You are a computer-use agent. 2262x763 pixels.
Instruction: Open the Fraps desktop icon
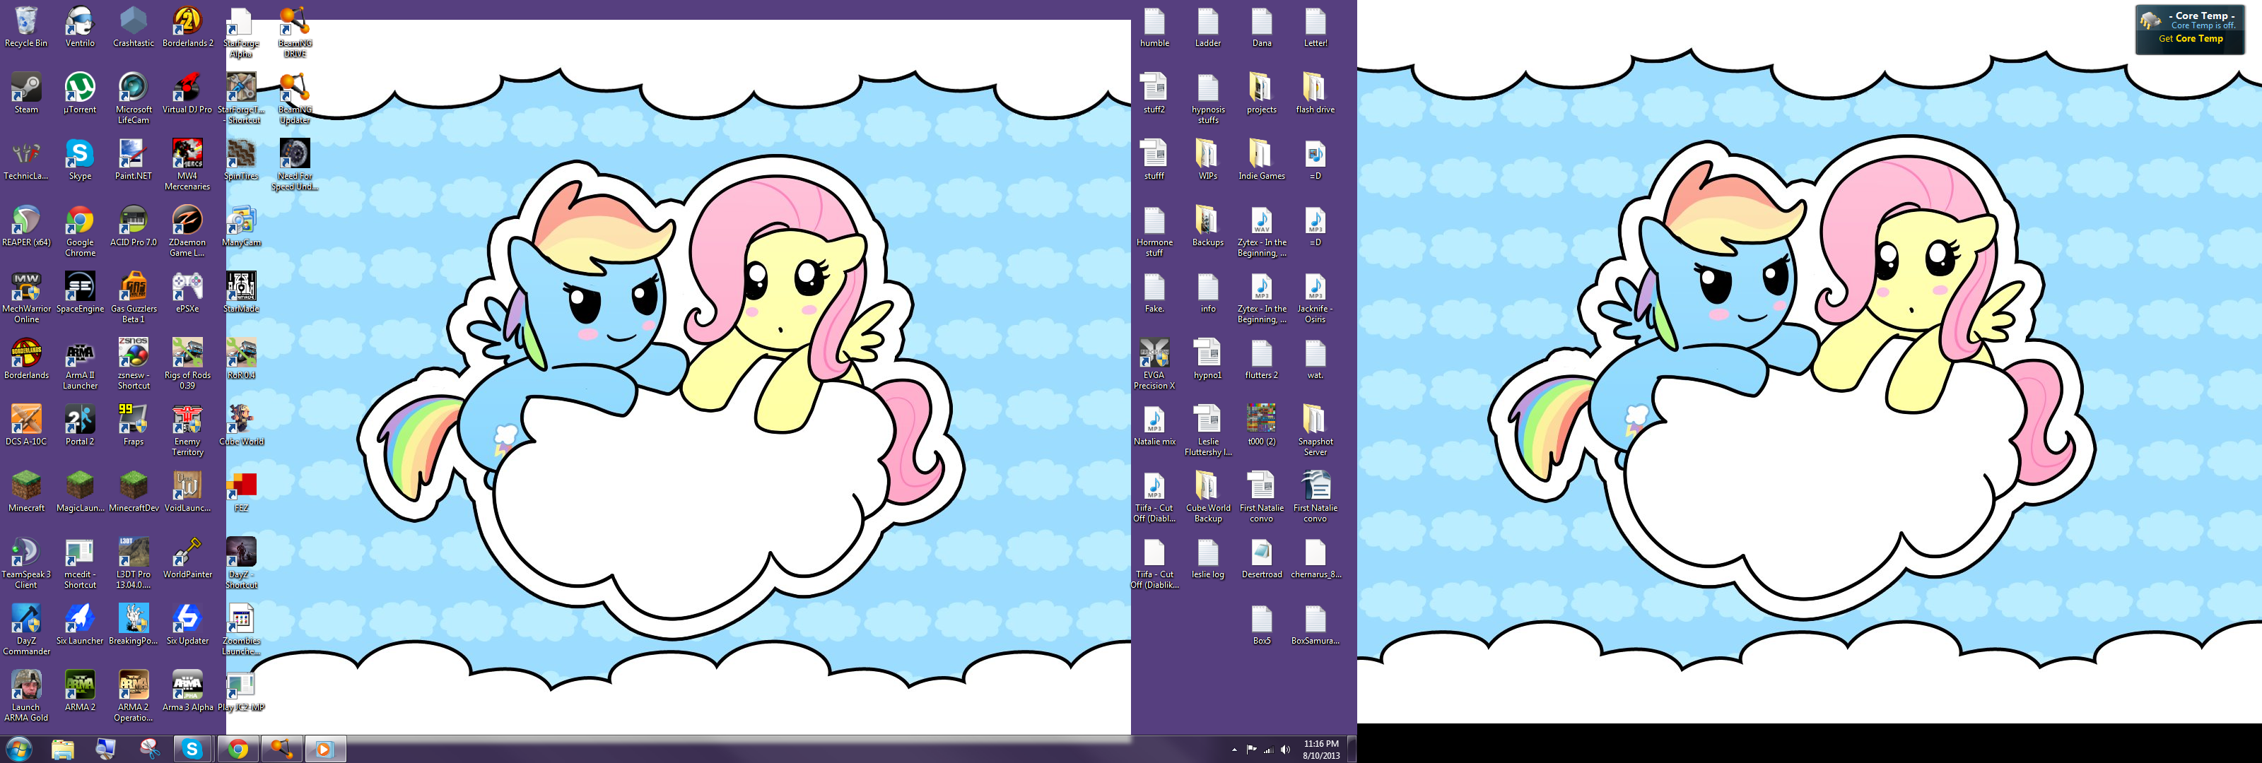coord(134,426)
